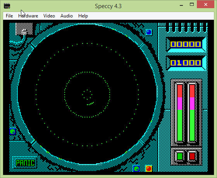Viewport: 217px width, 178px height.
Task: Open the File menu
Action: click(9, 16)
